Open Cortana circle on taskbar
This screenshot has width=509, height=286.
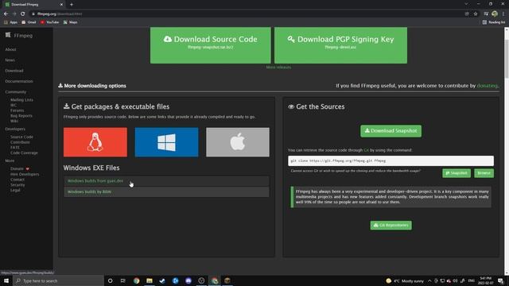[110, 280]
